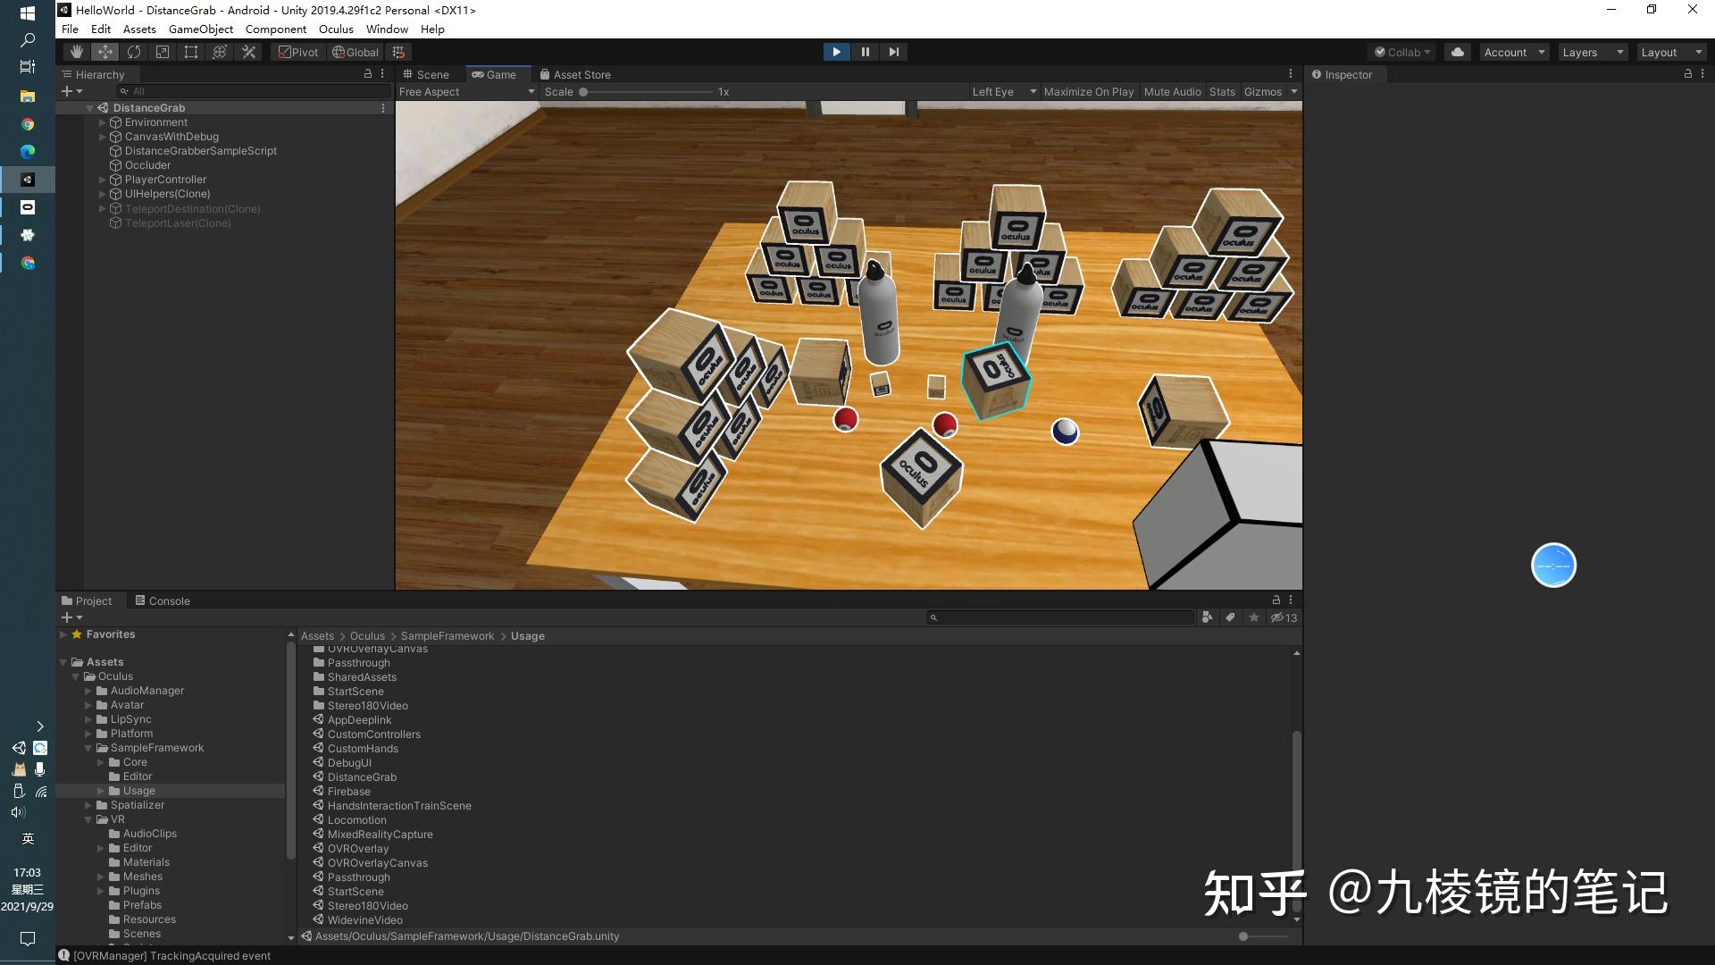Toggle Pivot handle position

pyautogui.click(x=297, y=52)
